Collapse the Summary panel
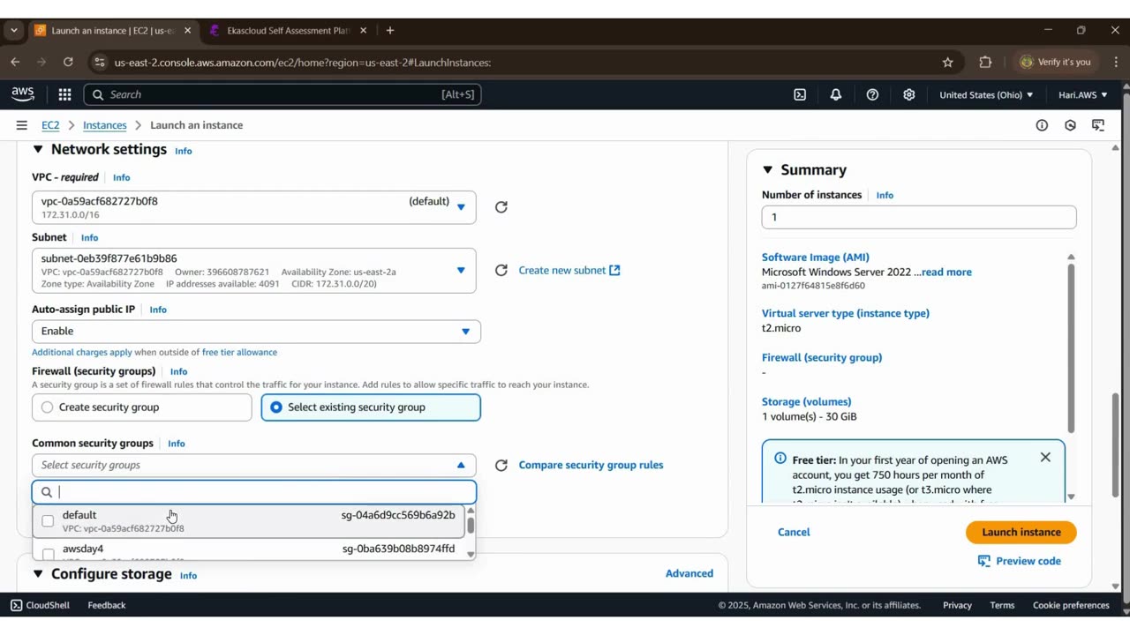 [767, 170]
